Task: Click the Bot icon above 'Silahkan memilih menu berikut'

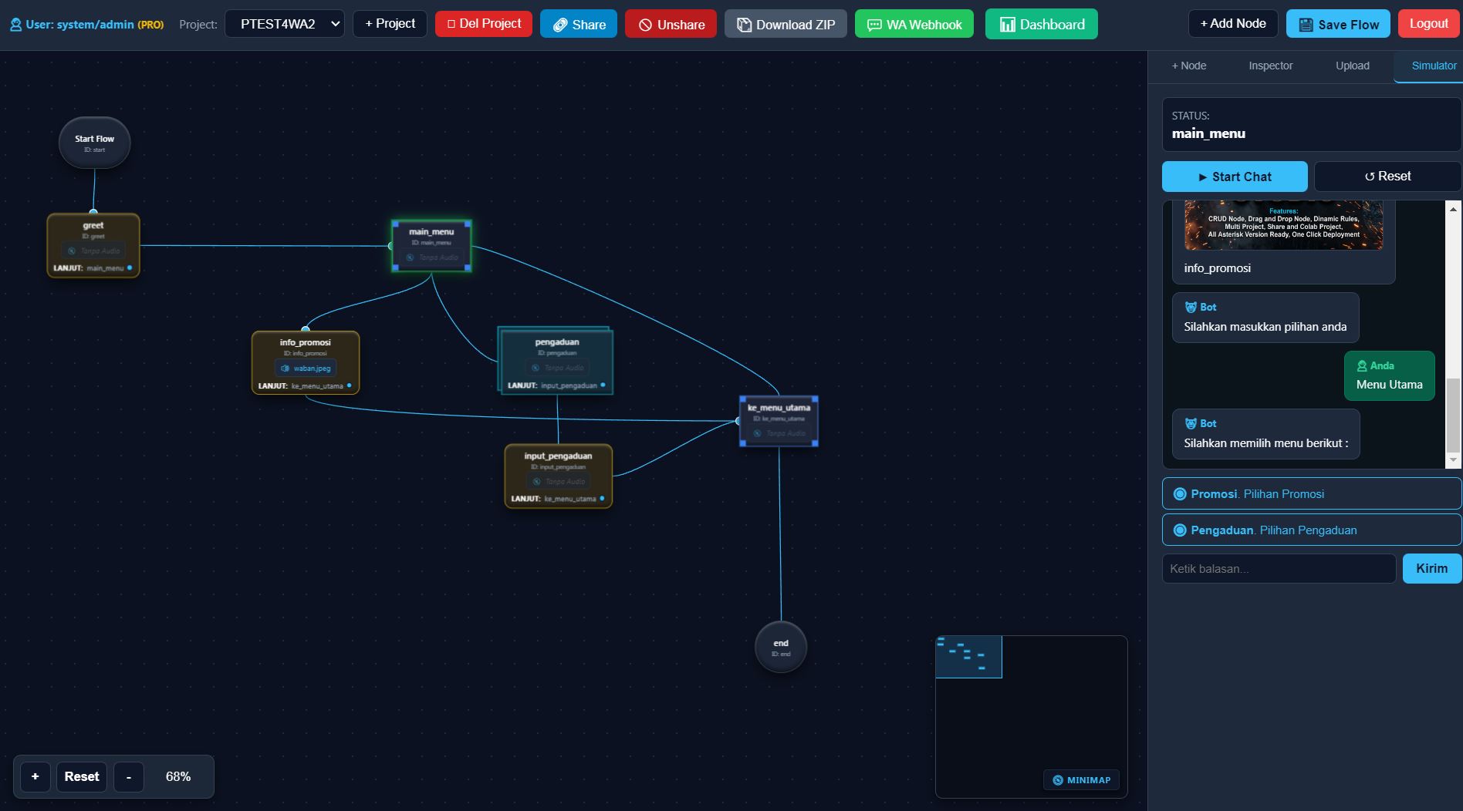Action: 1191,423
